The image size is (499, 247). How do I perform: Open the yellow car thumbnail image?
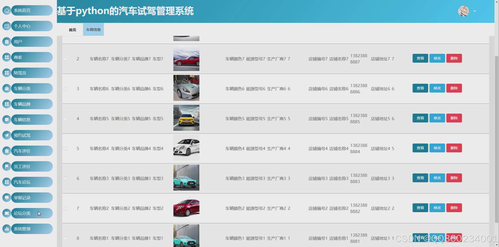tap(186, 118)
